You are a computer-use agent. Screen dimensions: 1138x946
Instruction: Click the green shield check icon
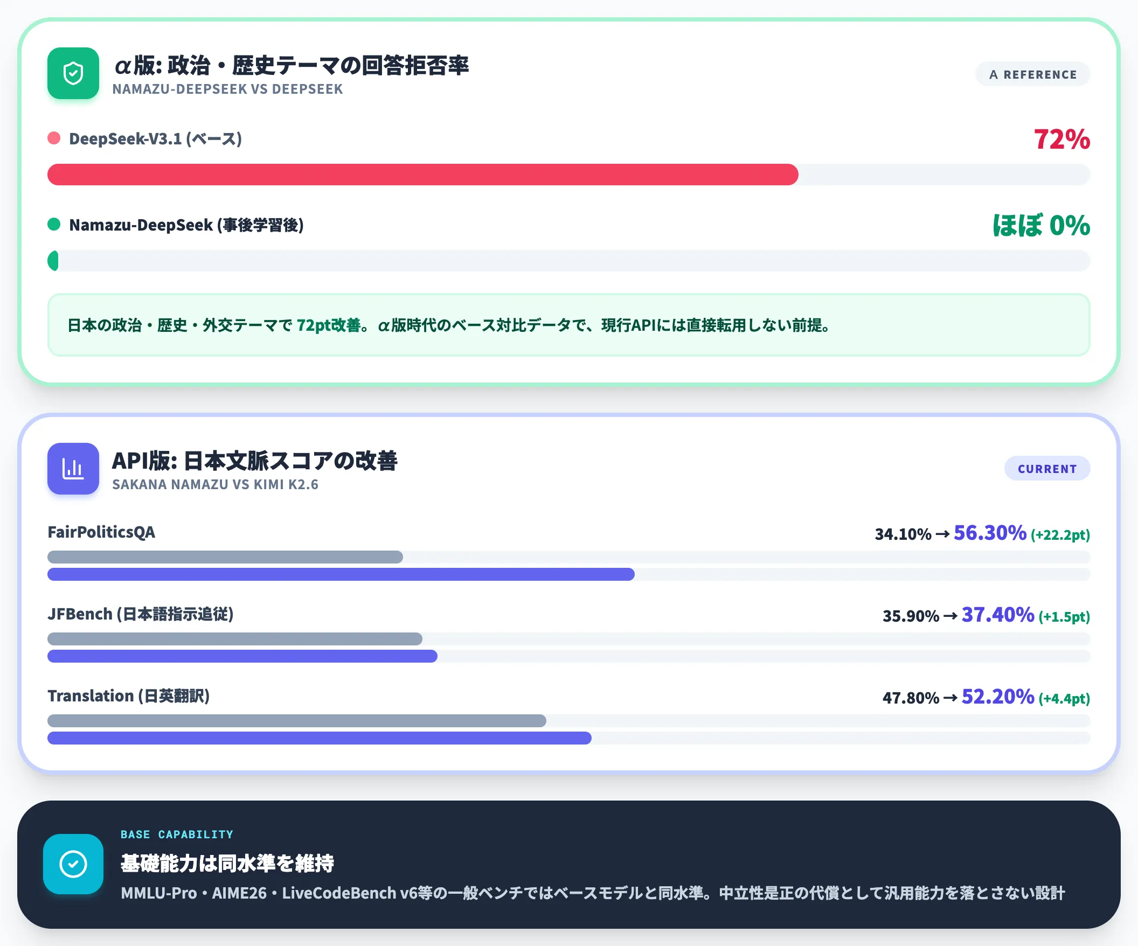73,73
